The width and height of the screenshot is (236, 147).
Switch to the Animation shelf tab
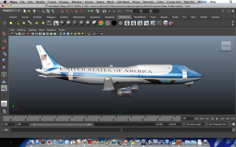click(x=95, y=17)
